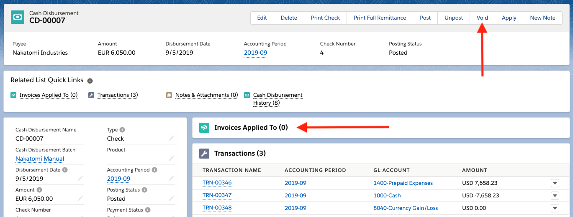The image size is (573, 217).
Task: Click the header amount EUR 6,050.00
Action: (x=117, y=53)
